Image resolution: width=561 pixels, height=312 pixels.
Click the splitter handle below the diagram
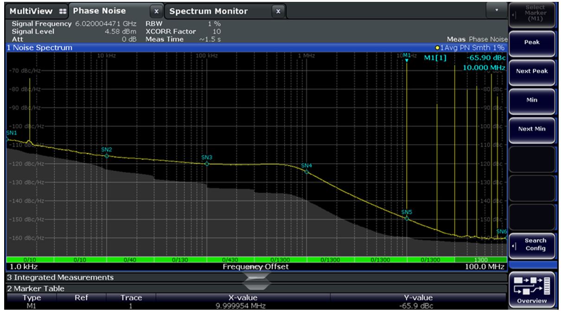click(x=255, y=277)
